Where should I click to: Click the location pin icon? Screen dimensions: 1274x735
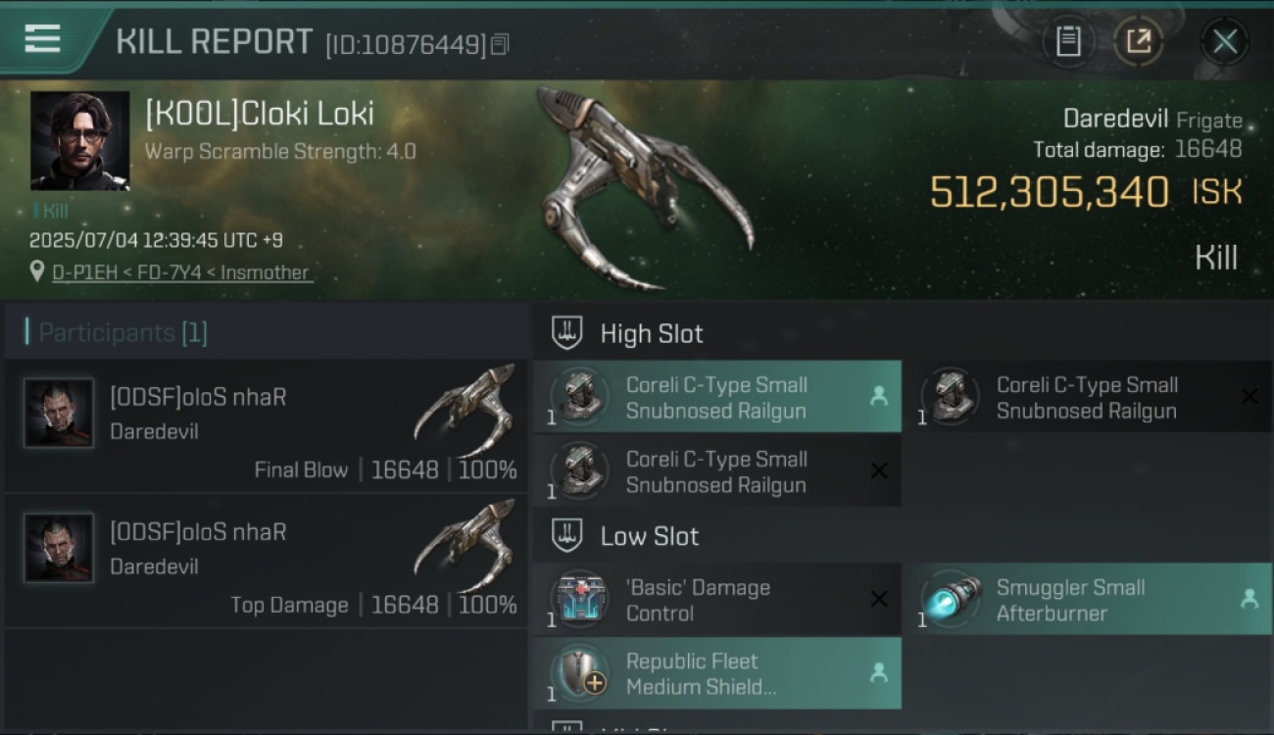coord(37,271)
